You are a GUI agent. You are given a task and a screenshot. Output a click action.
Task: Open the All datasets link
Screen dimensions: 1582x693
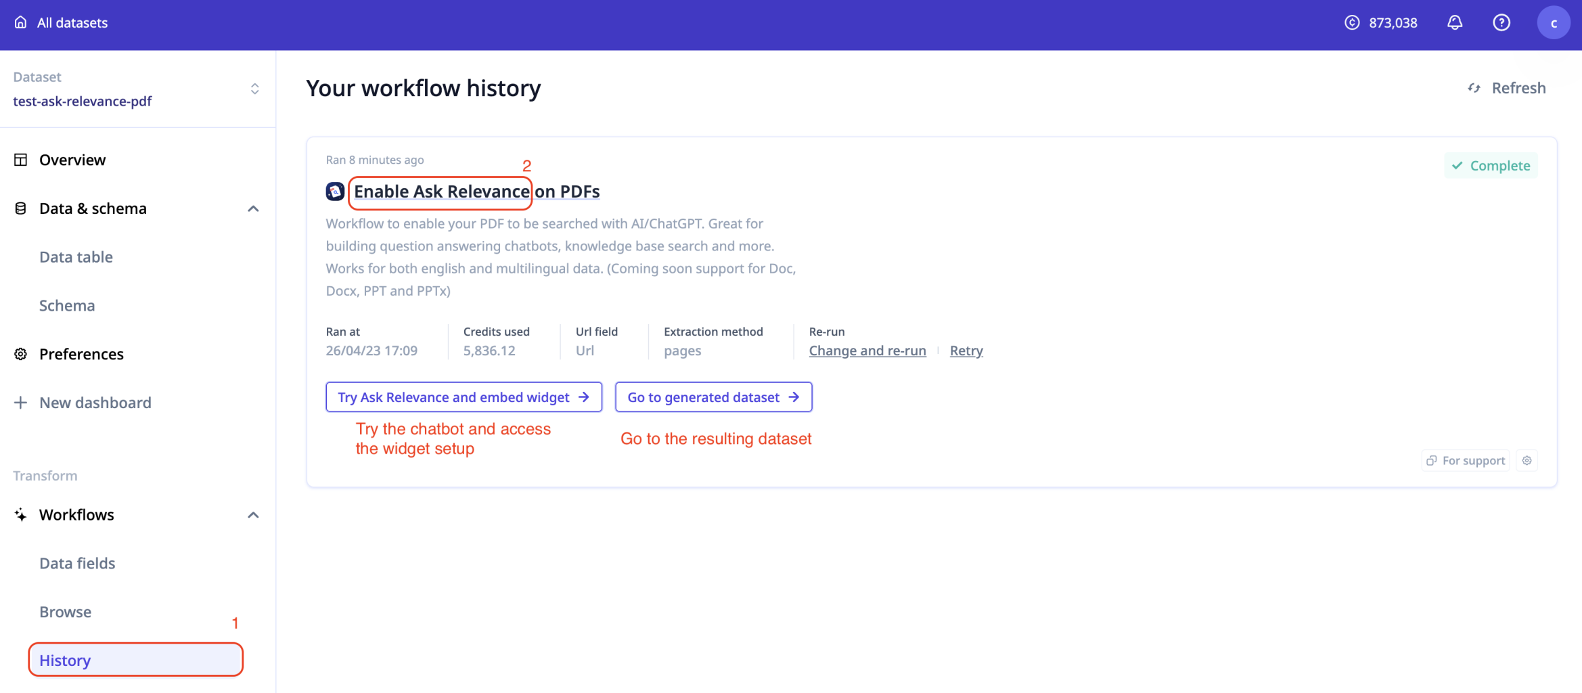pos(72,22)
